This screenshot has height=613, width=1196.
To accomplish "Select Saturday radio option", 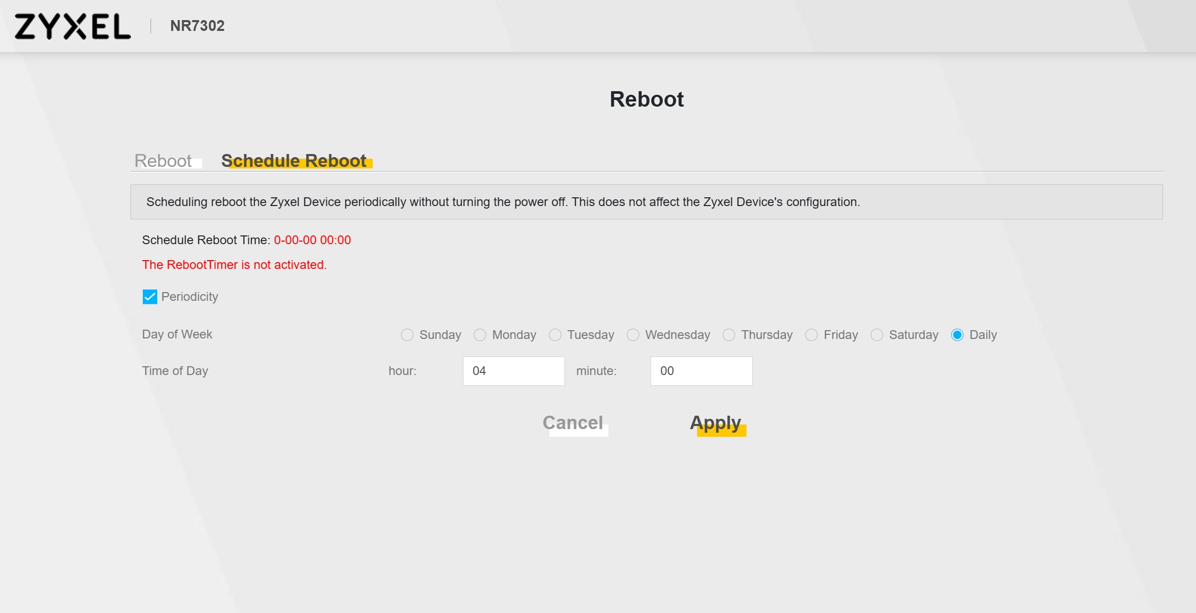I will click(877, 335).
